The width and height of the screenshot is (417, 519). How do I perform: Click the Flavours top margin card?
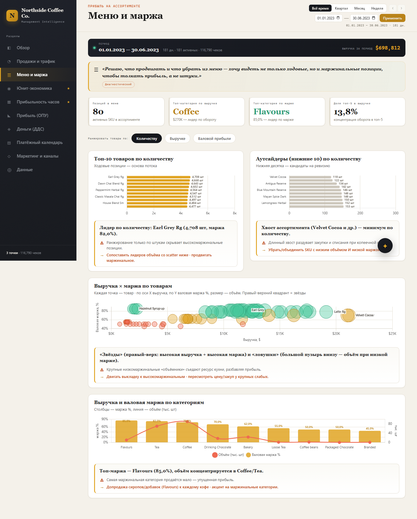pos(287,112)
